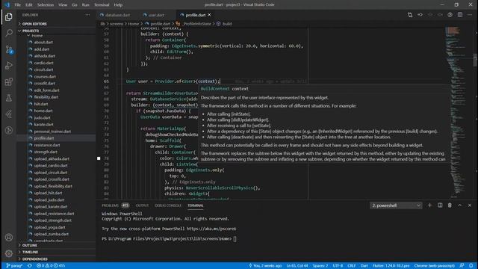
Task: Open upload_zumba.dart in the explorer
Action: (x=52, y=234)
